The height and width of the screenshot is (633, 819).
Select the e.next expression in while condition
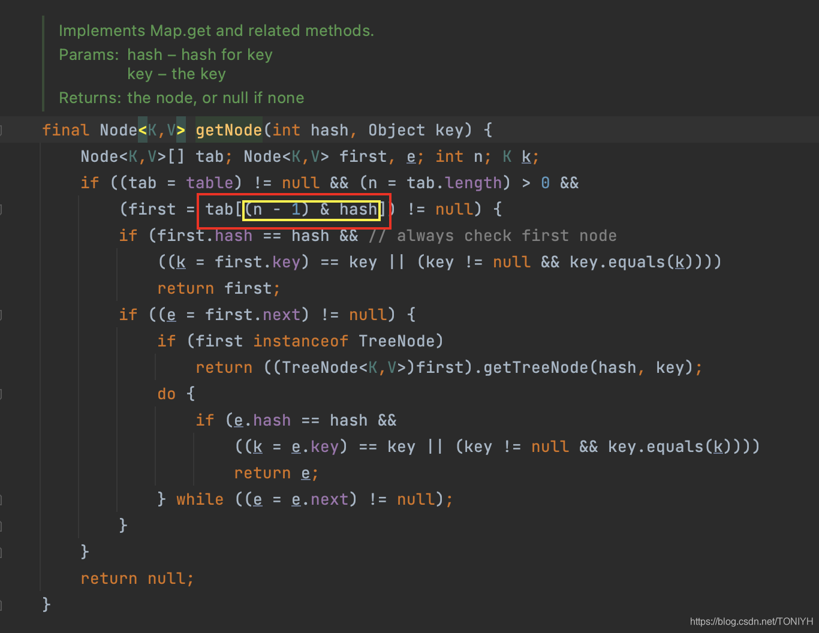320,499
